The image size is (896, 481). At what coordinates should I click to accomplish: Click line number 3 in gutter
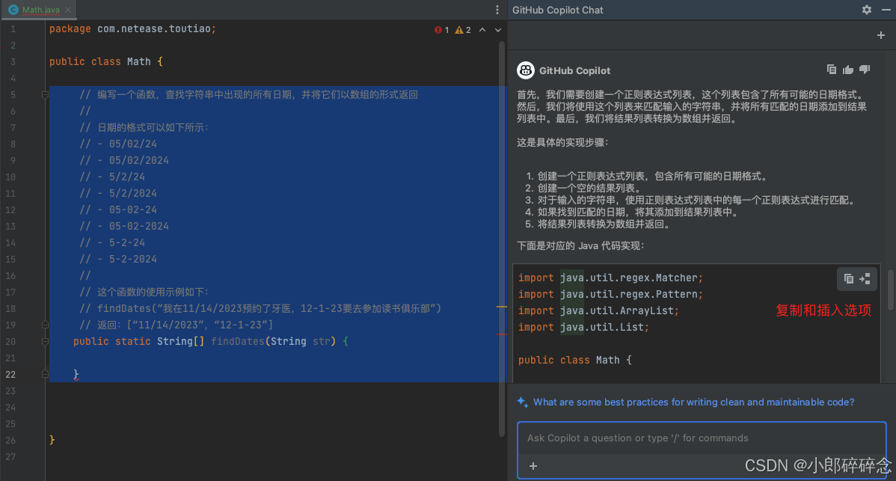[x=13, y=61]
